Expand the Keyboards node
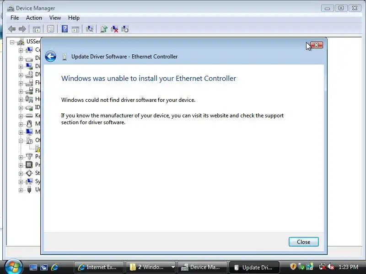 (21, 116)
